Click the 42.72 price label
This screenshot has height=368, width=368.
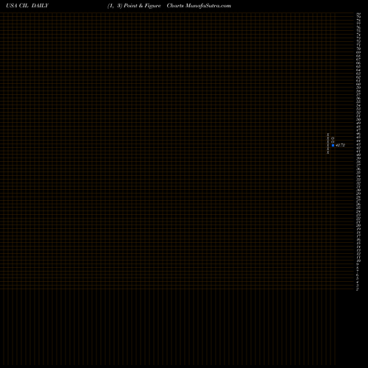point(340,145)
